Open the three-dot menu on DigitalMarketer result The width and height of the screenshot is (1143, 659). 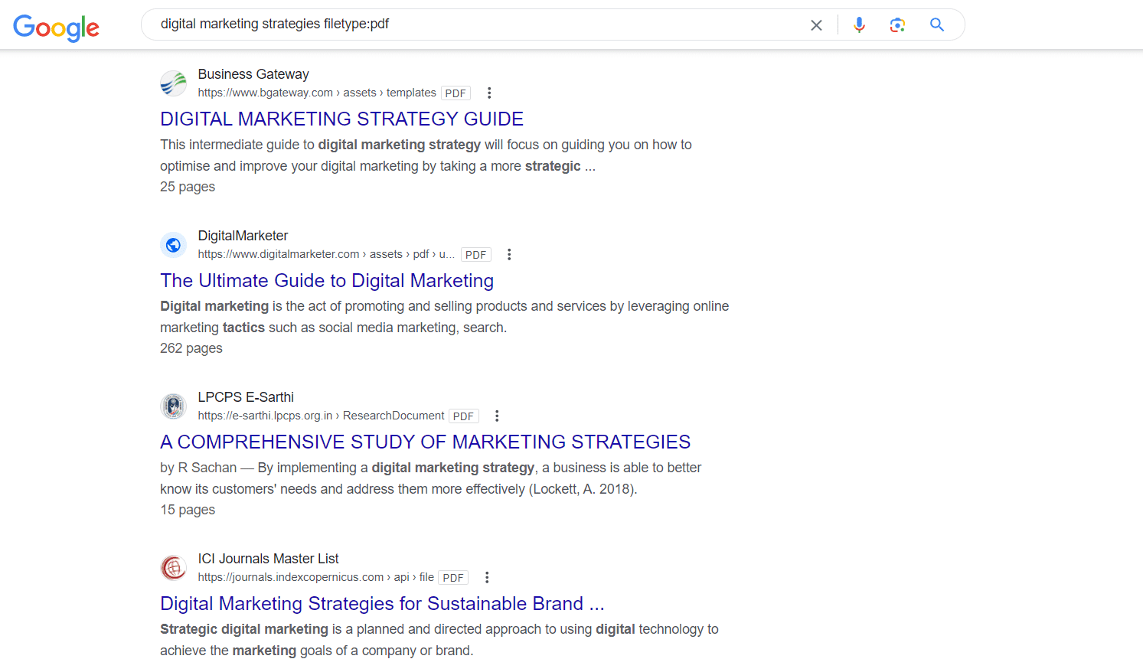pos(509,253)
